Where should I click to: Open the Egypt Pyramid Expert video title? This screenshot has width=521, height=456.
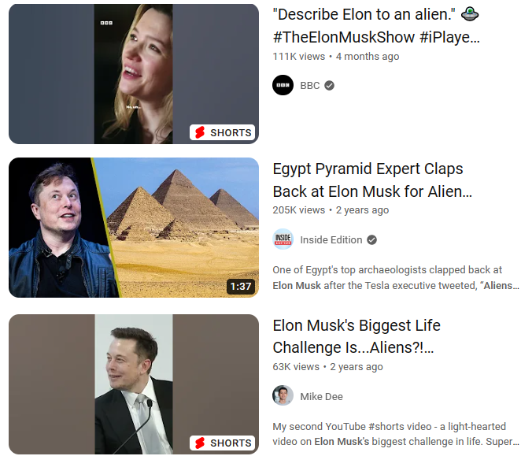372,180
